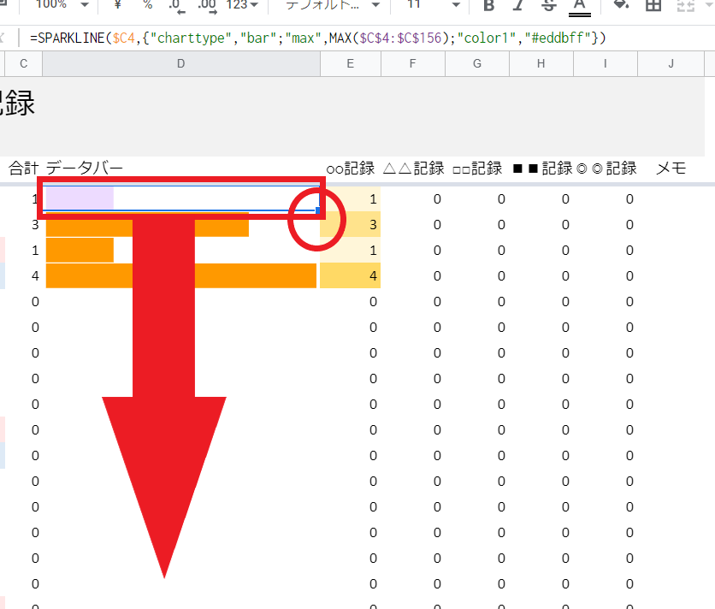Select the メモ header cell
The image size is (715, 609).
coord(671,169)
